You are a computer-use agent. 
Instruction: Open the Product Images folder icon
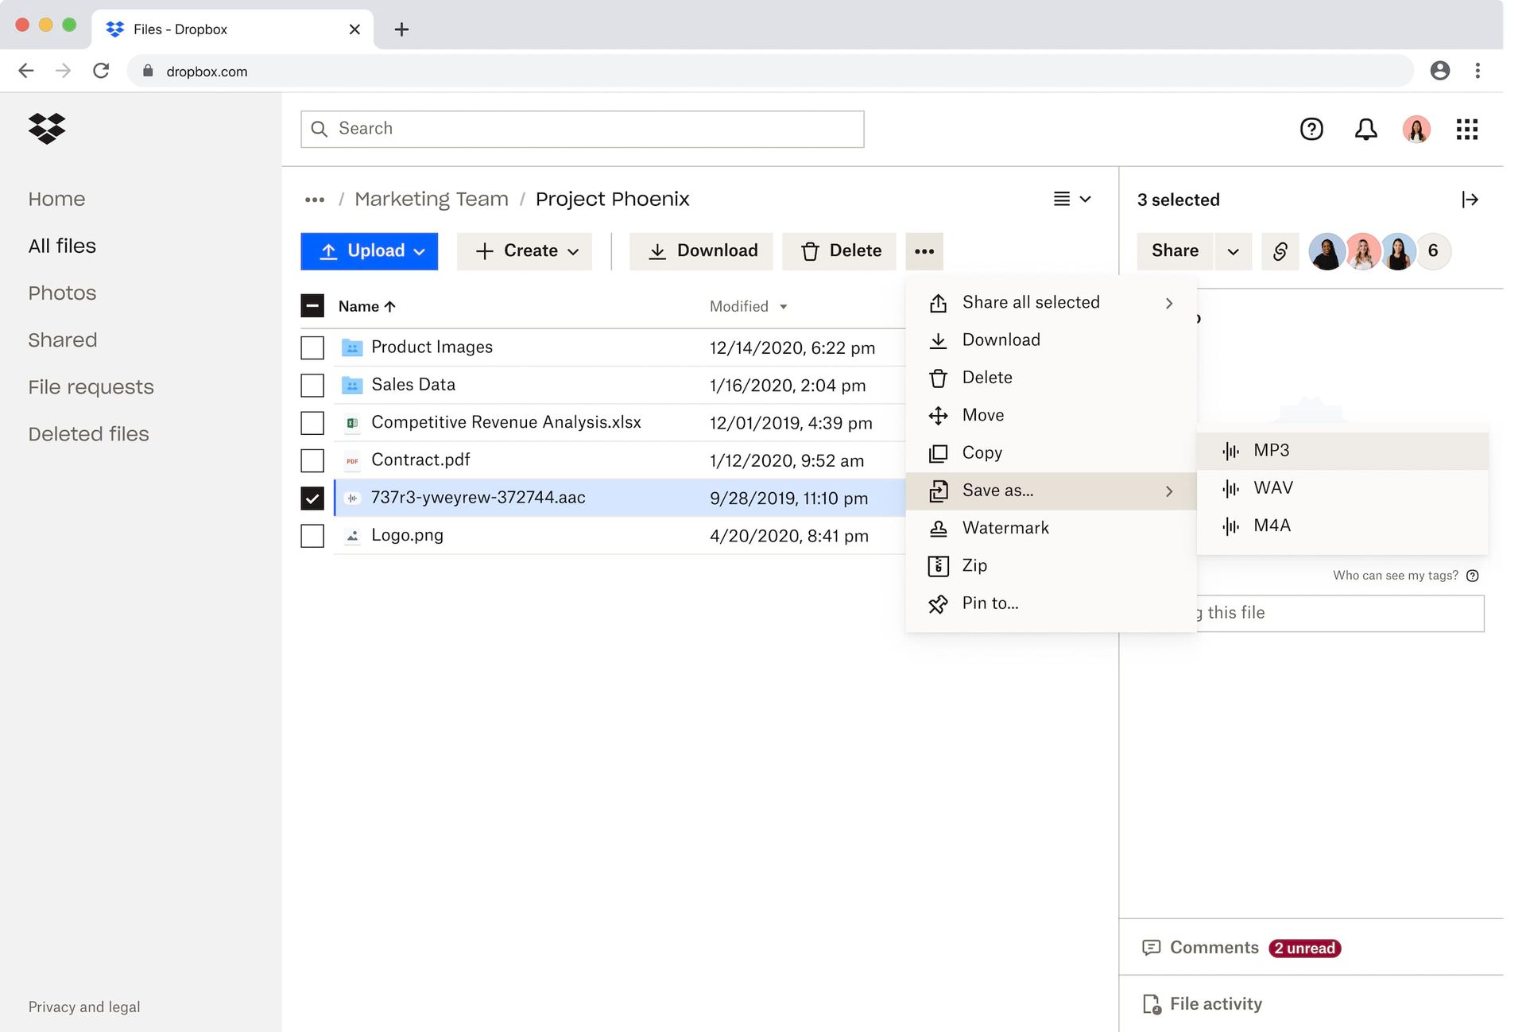pyautogui.click(x=352, y=347)
